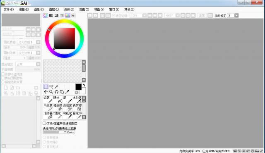265x153 pixels.
Task: Adjust the ±16pix drag detection slider
Action: point(59,132)
